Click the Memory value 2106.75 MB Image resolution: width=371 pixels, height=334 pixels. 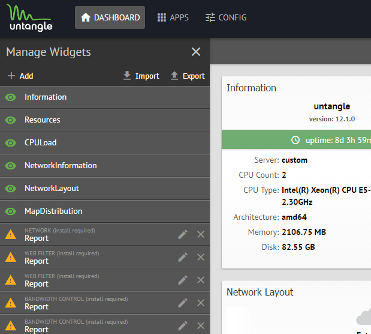coord(304,232)
